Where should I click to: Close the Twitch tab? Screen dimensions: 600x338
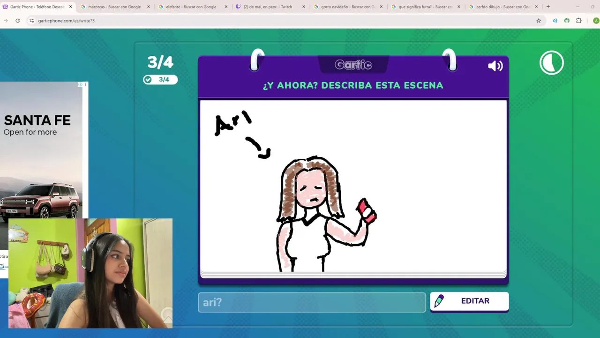point(304,7)
